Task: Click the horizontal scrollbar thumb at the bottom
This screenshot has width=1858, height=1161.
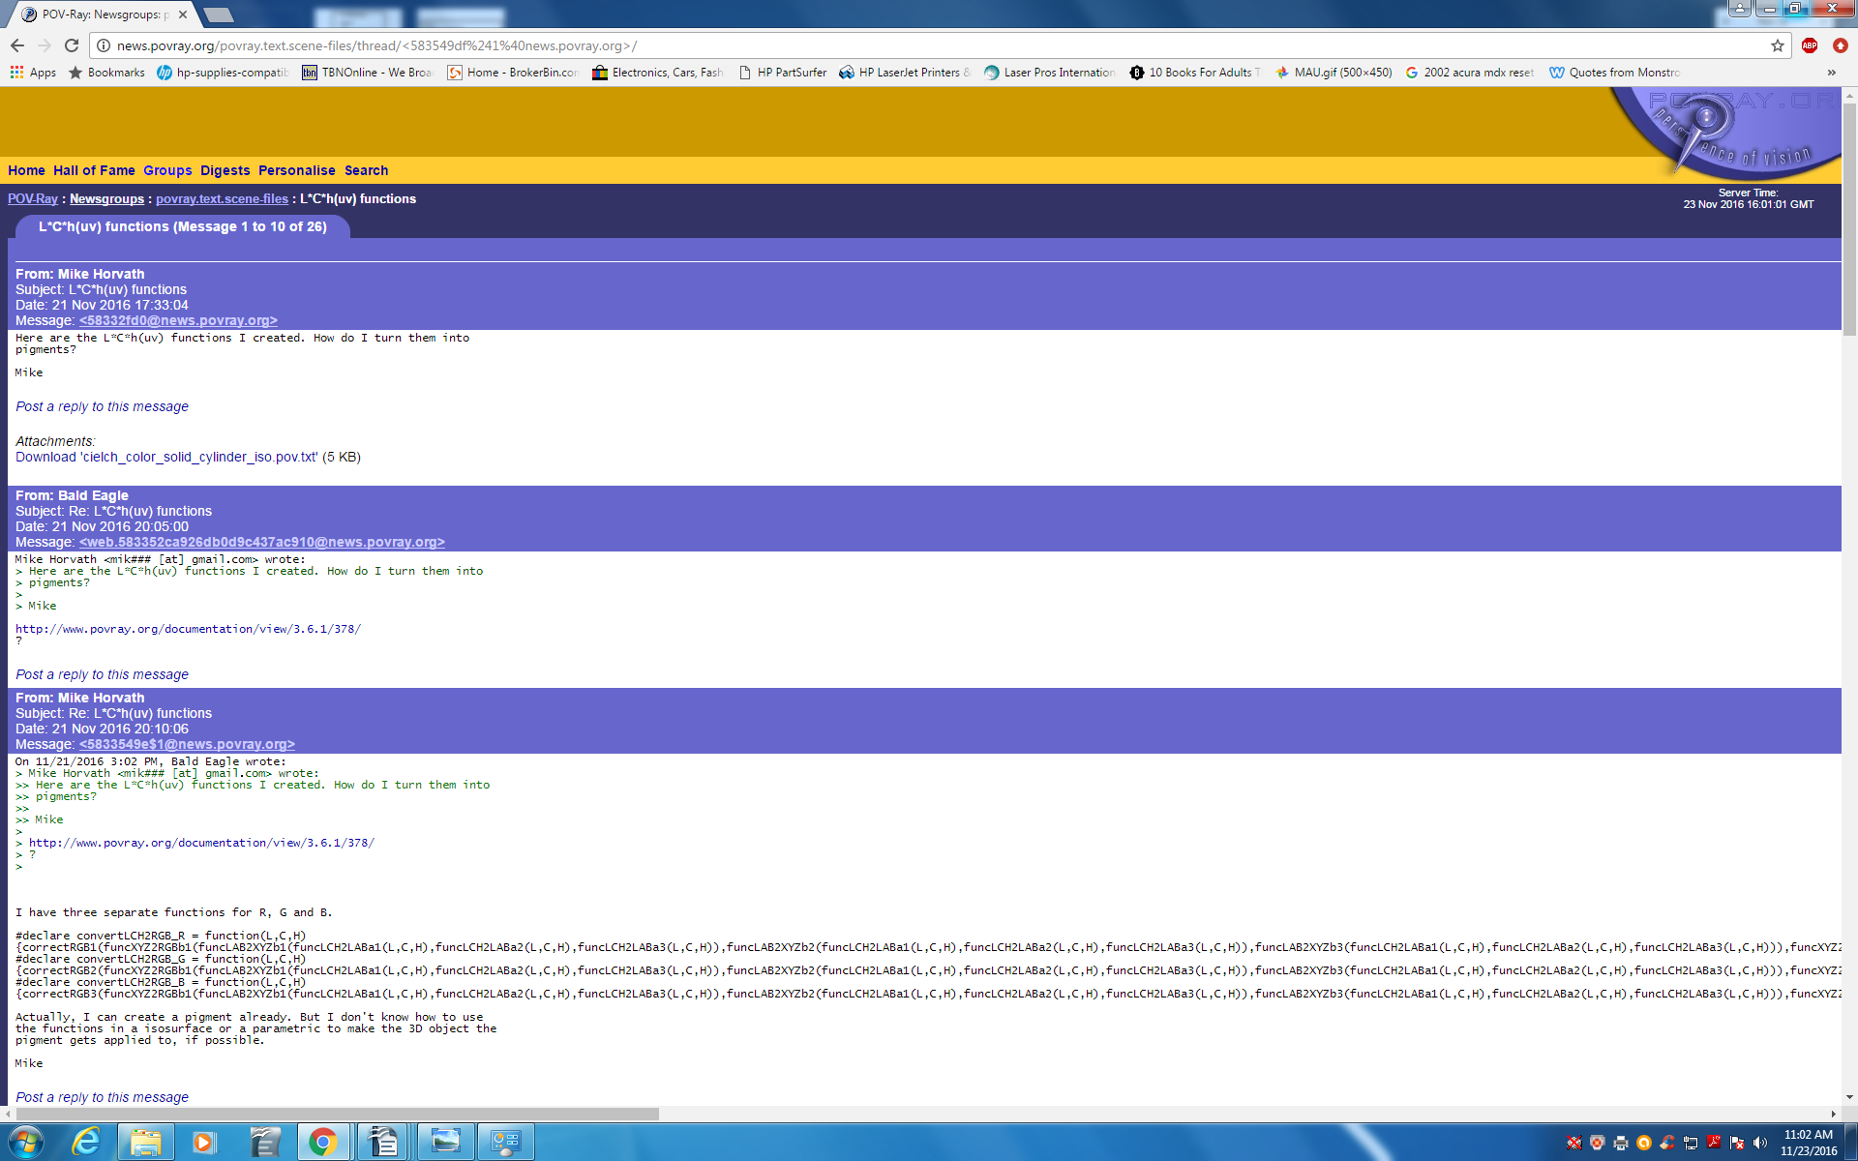Action: point(337,1114)
